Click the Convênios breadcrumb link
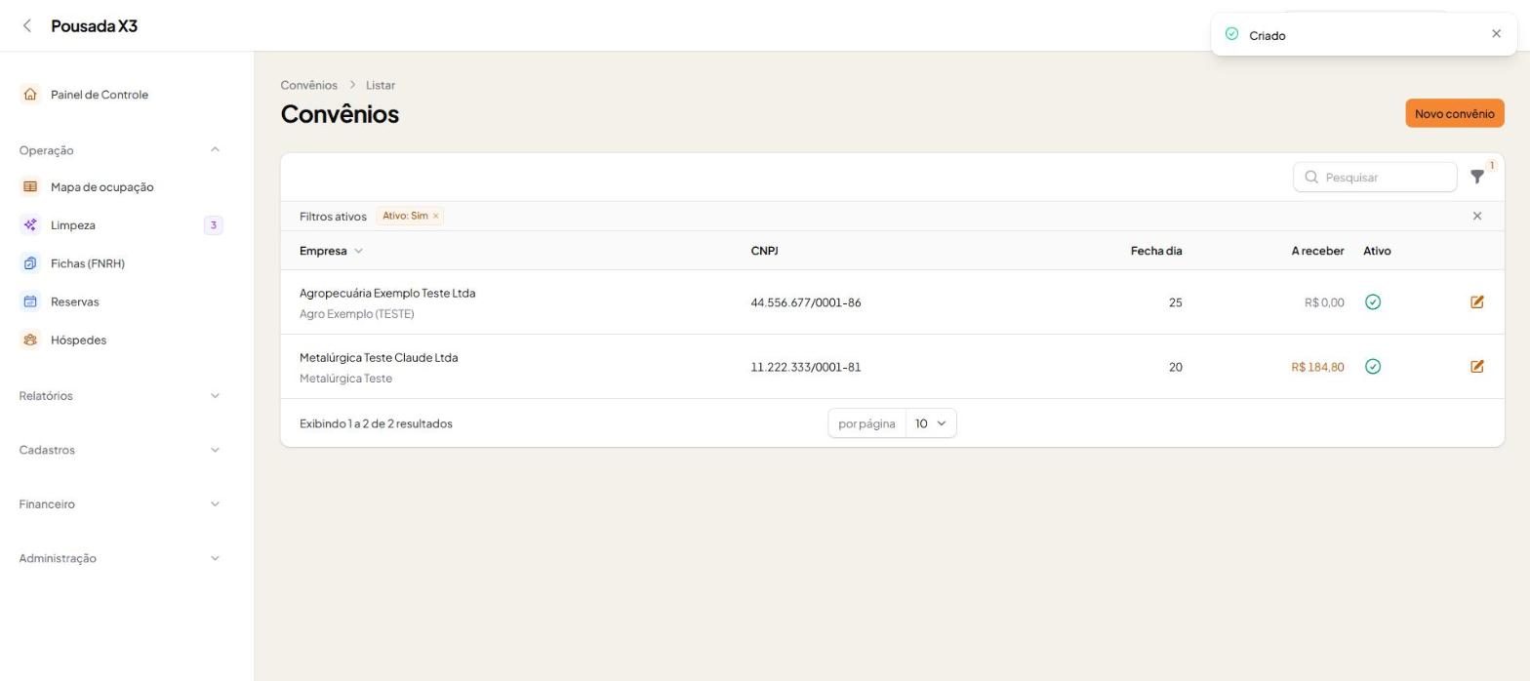 pyautogui.click(x=308, y=85)
